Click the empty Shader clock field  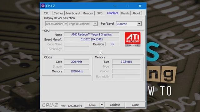point(77,66)
